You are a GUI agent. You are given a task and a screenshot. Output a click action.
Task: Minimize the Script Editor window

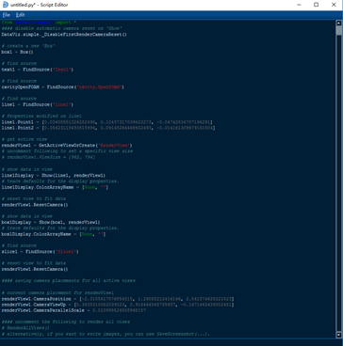click(x=299, y=5)
